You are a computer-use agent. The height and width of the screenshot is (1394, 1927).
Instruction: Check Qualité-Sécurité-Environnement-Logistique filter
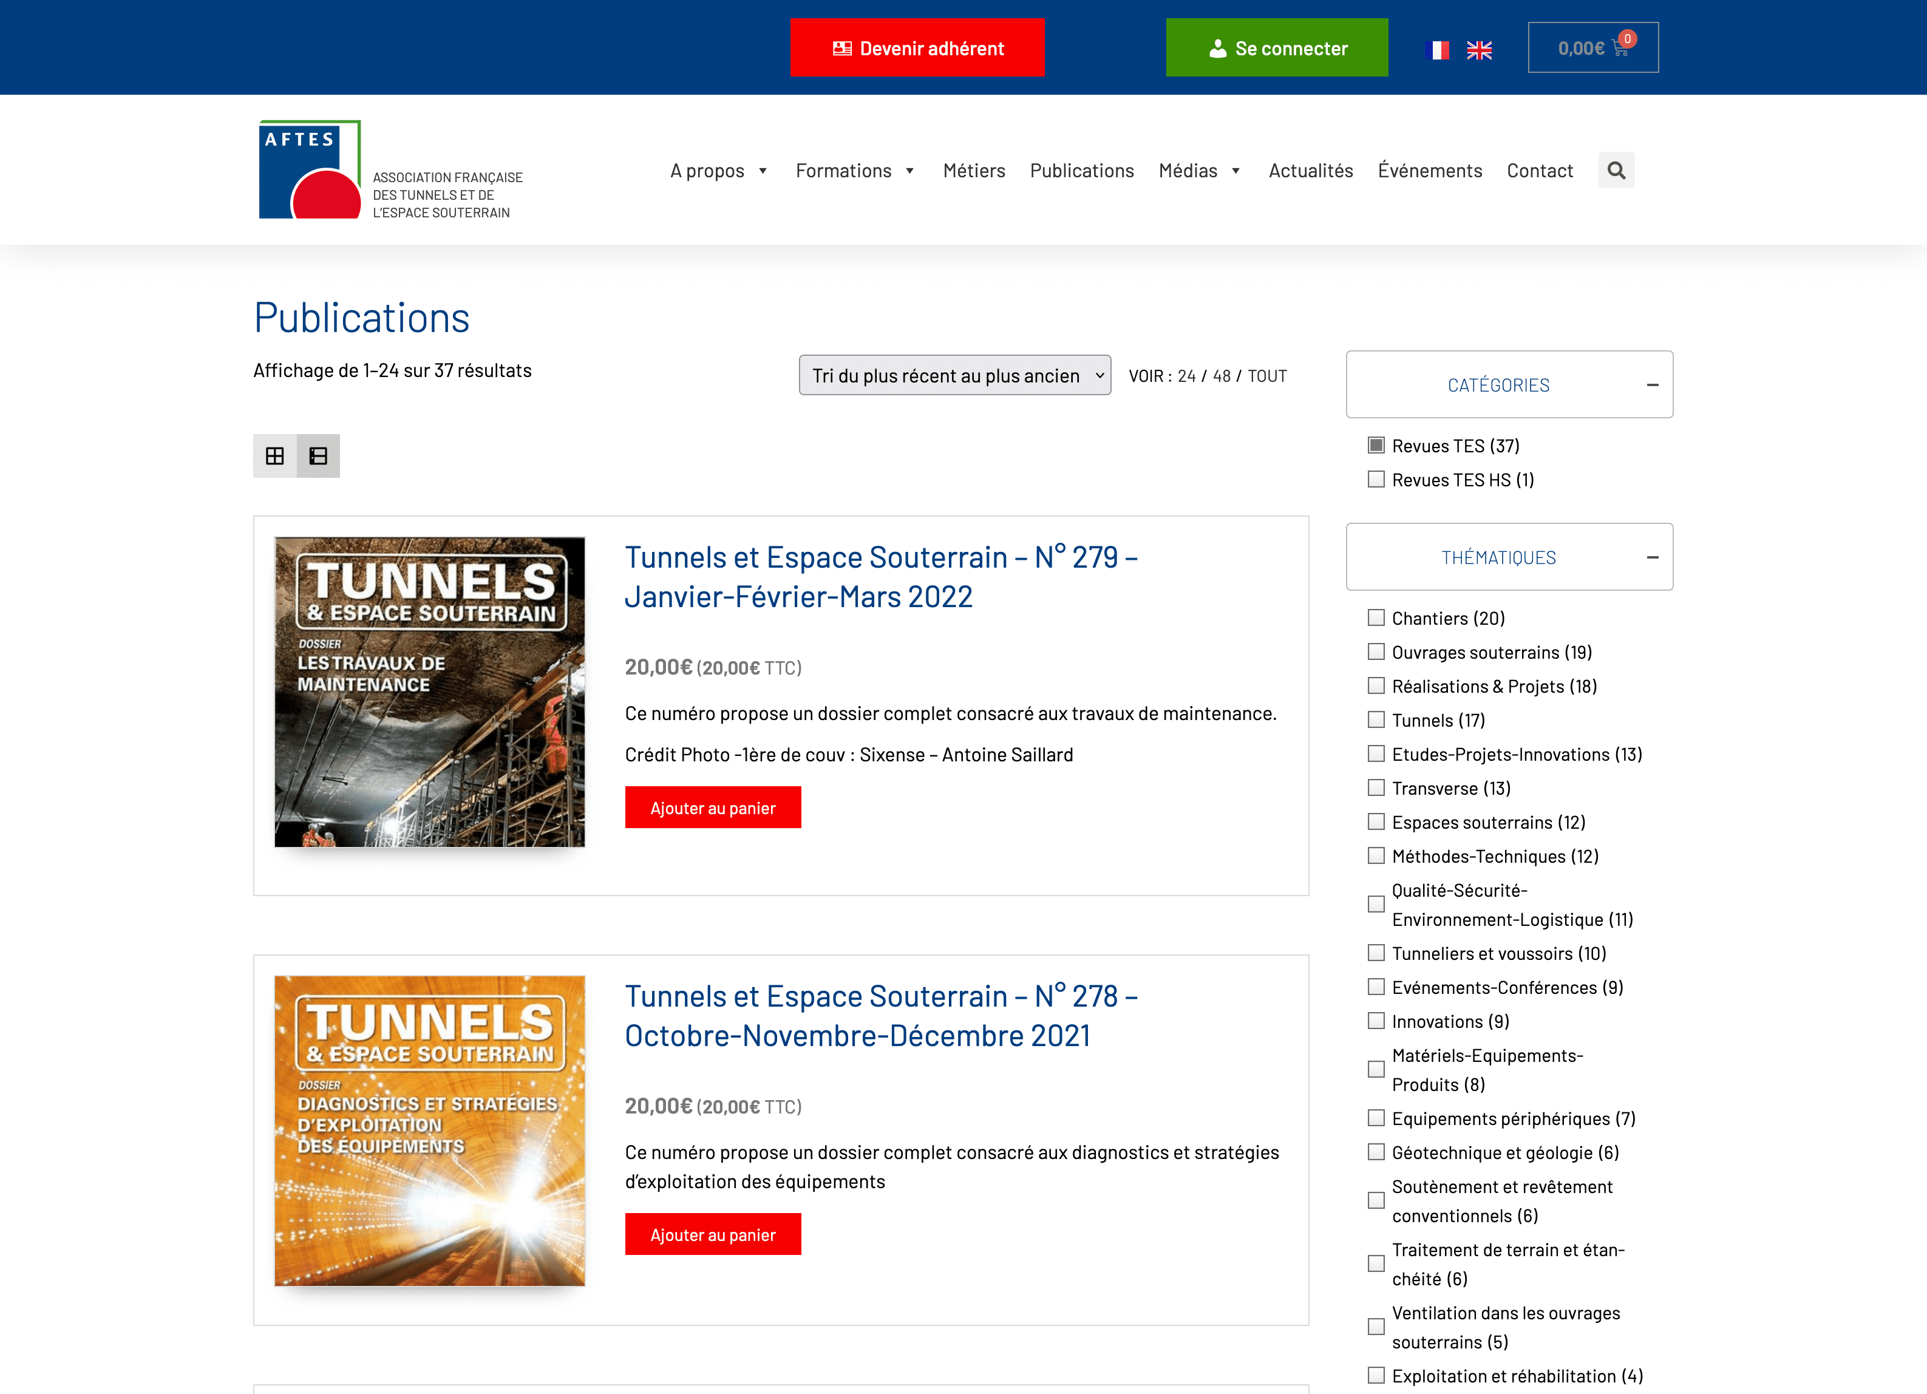[x=1376, y=904]
